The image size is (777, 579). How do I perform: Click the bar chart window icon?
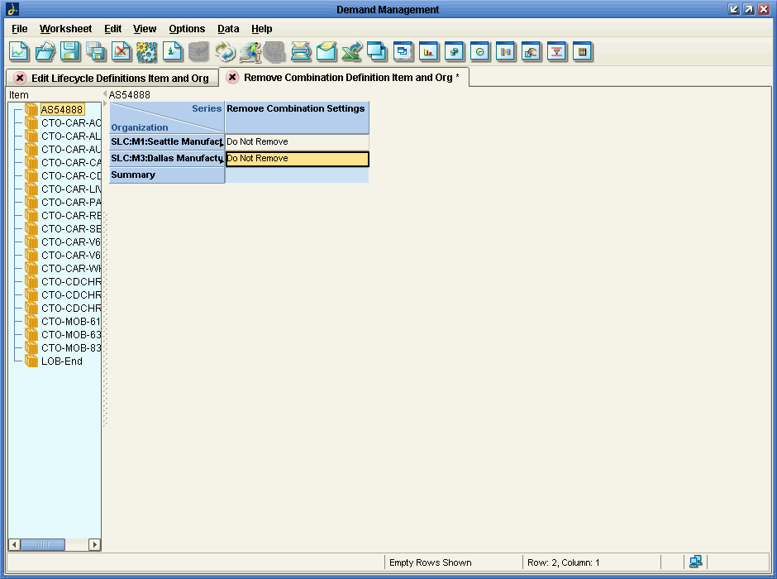[x=429, y=51]
